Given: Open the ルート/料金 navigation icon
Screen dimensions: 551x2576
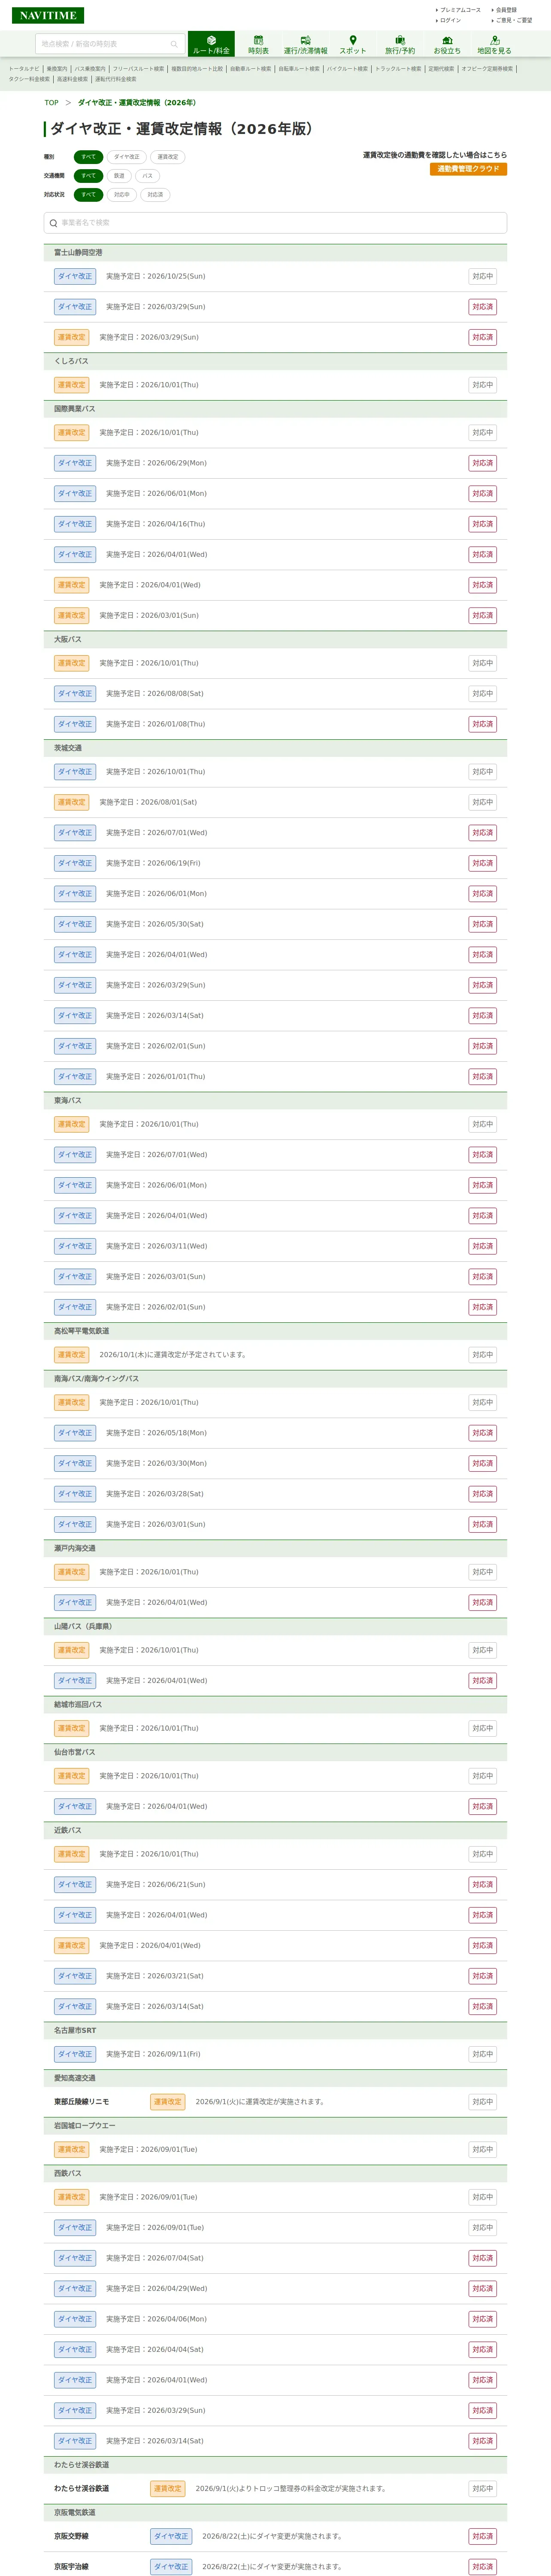Looking at the screenshot, I should pyautogui.click(x=211, y=44).
